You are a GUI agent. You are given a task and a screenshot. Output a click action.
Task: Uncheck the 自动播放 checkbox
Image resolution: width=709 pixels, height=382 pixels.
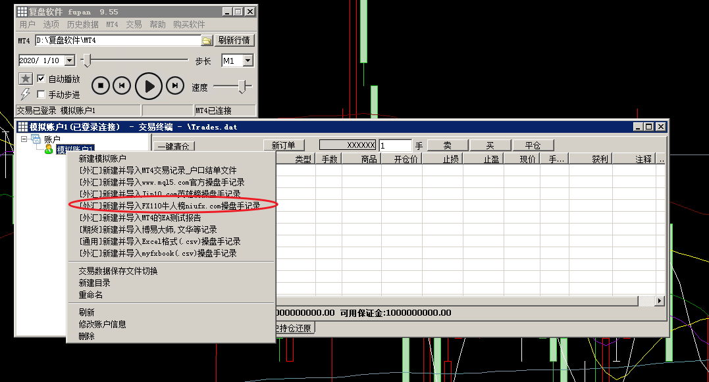(41, 79)
